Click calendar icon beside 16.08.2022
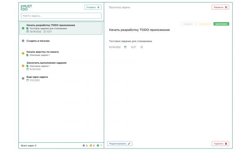The width and height of the screenshot is (251, 151). point(27,69)
